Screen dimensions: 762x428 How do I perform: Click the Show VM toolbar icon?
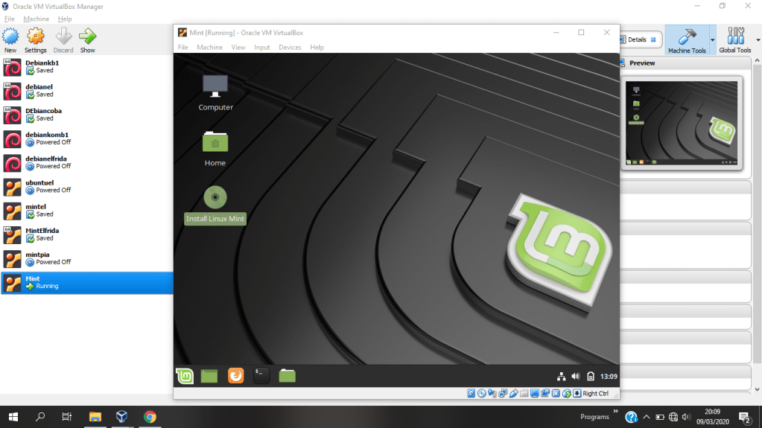click(88, 39)
